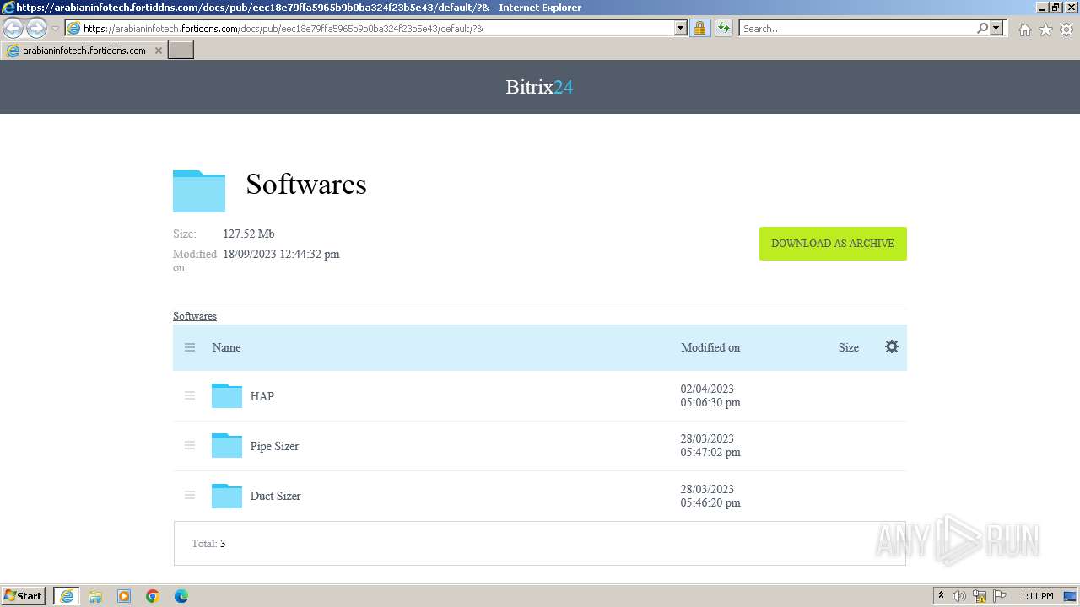The image size is (1080, 607).
Task: Open the recent pages dropdown arrow
Action: tap(55, 29)
